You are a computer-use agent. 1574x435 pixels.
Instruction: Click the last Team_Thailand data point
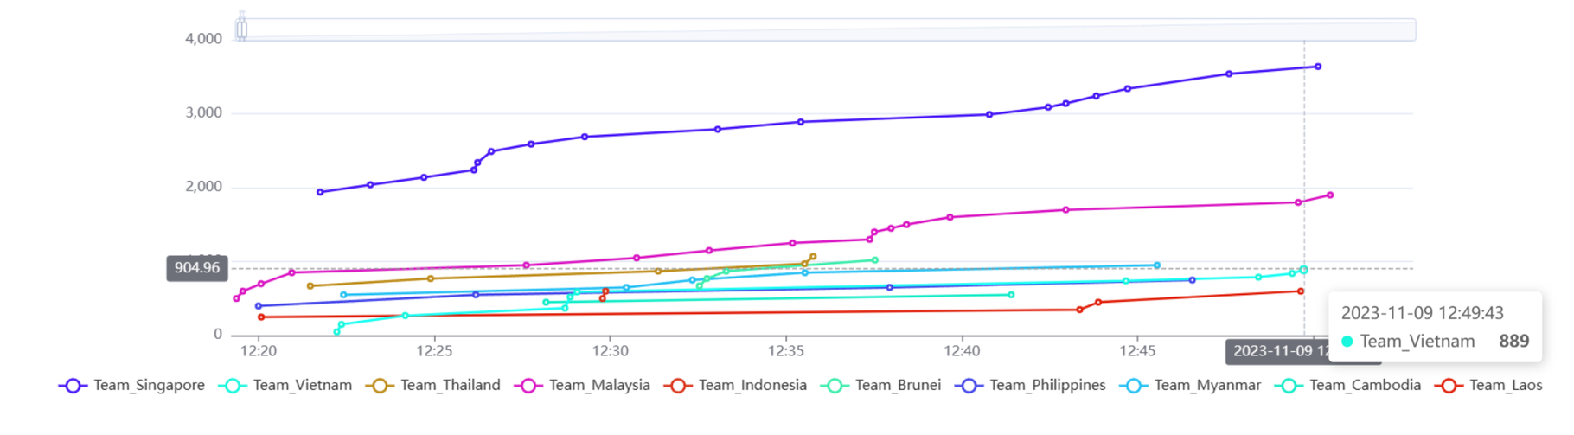[813, 257]
